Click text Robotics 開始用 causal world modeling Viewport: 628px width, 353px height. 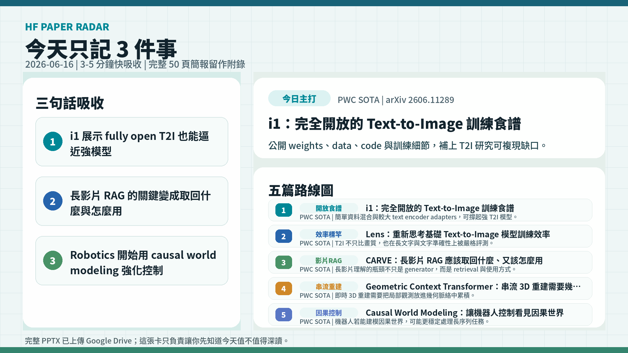[143, 262]
